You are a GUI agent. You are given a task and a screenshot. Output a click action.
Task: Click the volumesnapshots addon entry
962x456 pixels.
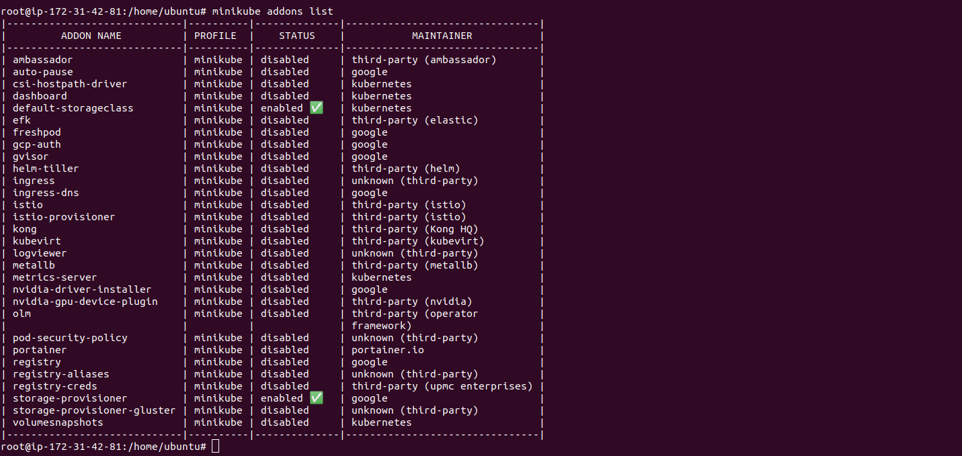58,422
